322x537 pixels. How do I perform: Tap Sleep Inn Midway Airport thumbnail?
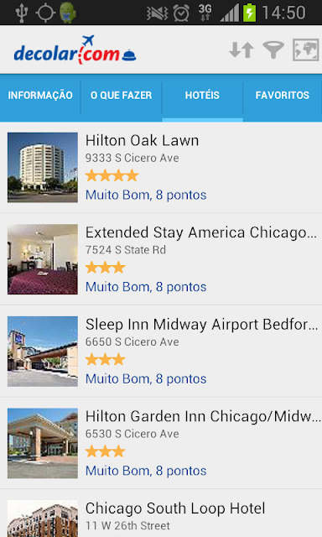(x=43, y=352)
